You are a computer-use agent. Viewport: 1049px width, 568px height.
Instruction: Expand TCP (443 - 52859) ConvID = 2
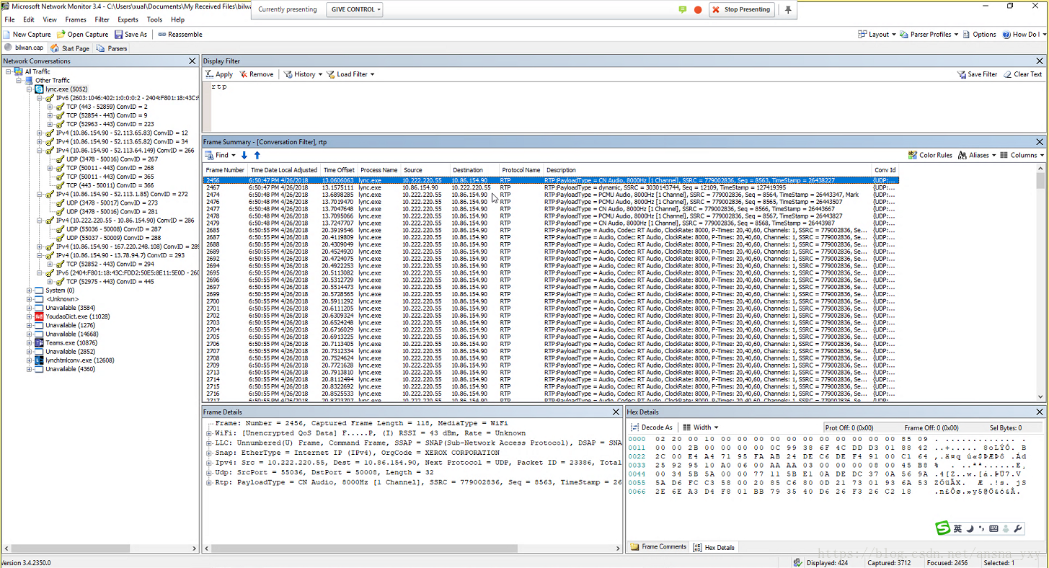pos(50,107)
